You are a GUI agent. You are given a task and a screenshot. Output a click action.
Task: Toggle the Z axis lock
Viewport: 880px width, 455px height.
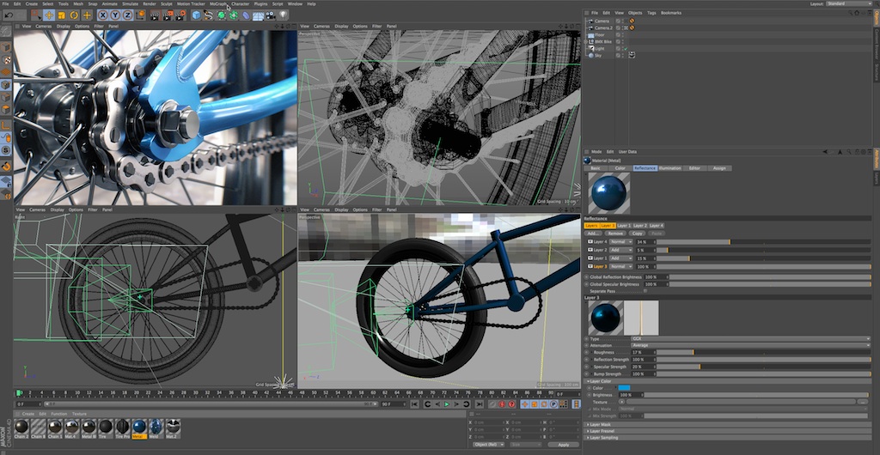[127, 15]
